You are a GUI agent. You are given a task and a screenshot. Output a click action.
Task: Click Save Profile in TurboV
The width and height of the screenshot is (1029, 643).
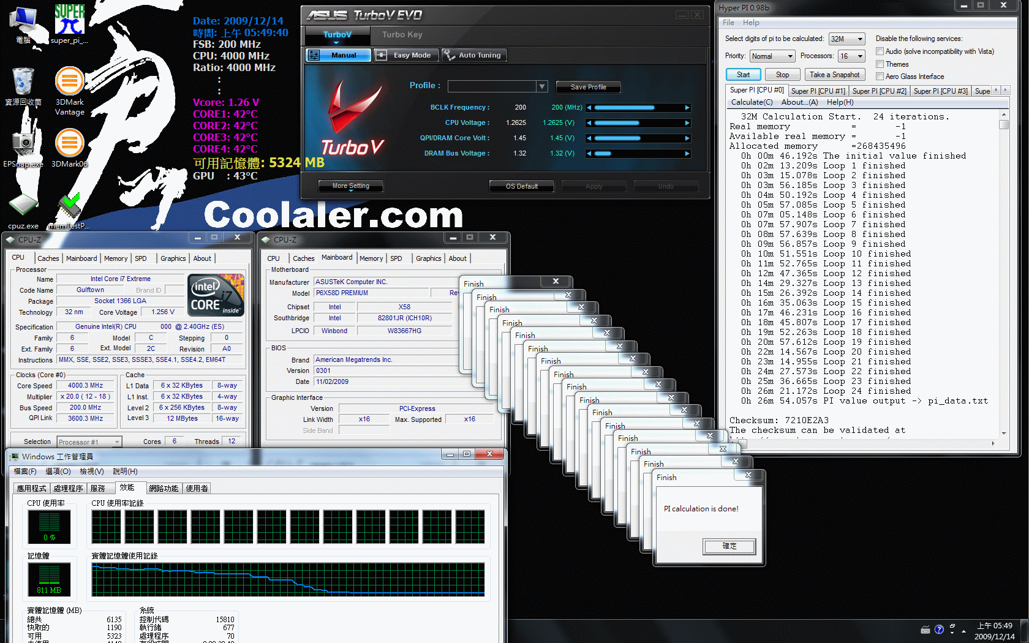[x=588, y=87]
